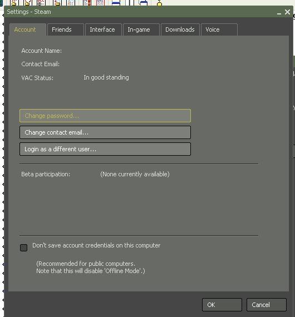
Task: Close the Steam Settings window
Action: tap(287, 12)
